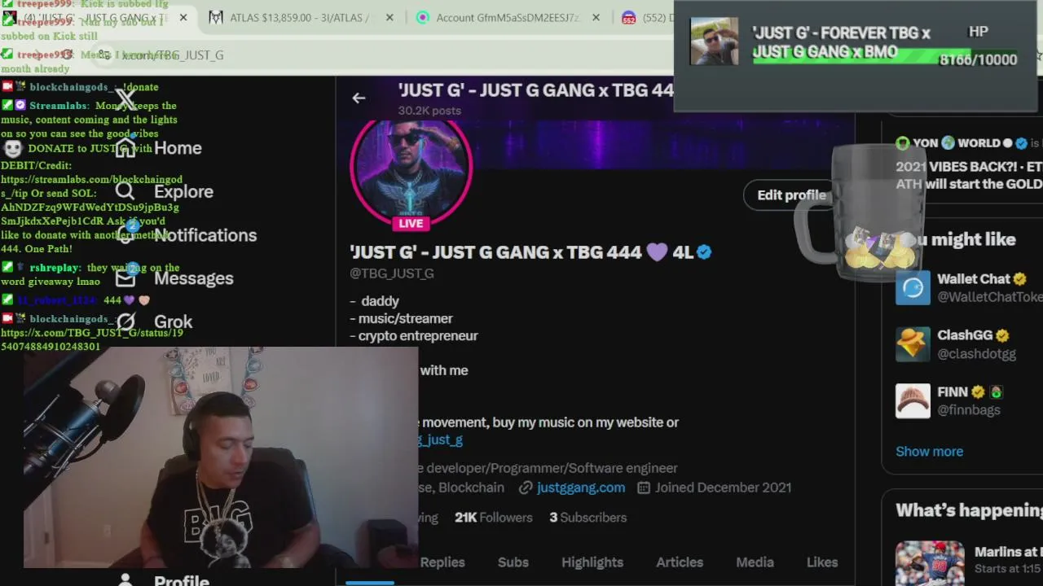Click the YON WORLD post in the sidebar
The image size is (1043, 586).
(969, 163)
